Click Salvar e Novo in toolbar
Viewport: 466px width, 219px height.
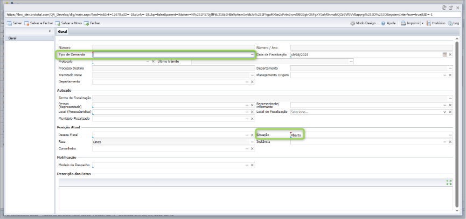pos(68,23)
